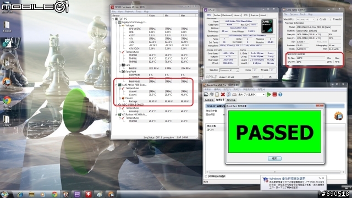Screen dimensions: 352x198
Task: Click the green PASSED banner in result dialog
Action: [x=274, y=132]
